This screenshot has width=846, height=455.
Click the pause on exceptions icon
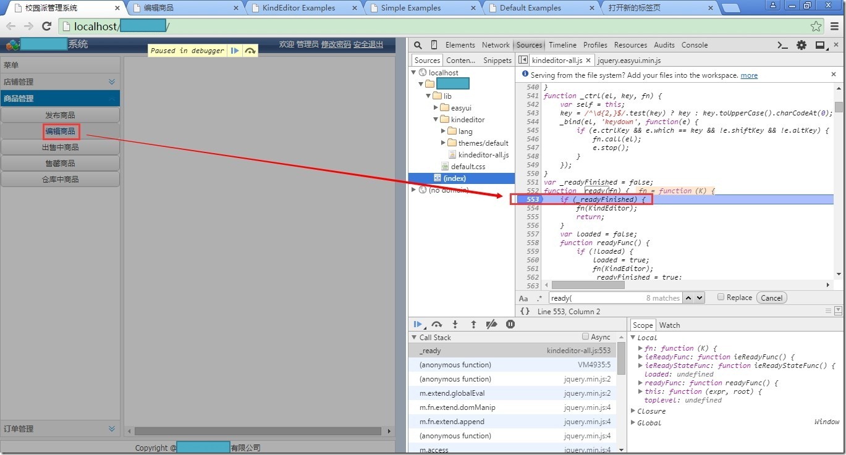(510, 324)
